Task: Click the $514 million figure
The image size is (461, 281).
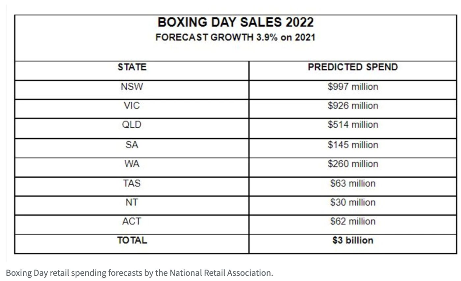Action: pos(353,125)
